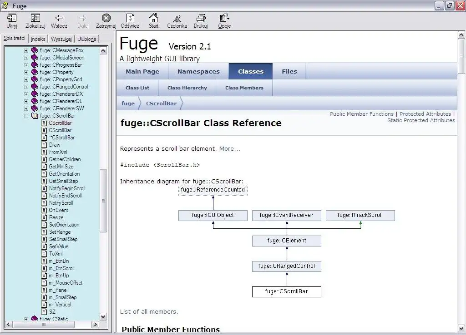Click the "More..." description link
466x335 pixels.
tap(230, 149)
